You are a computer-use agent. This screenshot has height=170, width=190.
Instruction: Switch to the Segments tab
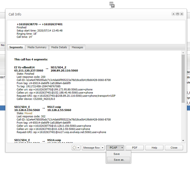(16, 47)
